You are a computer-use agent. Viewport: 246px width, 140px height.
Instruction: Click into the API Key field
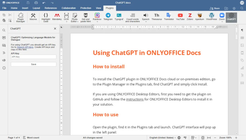click(33, 57)
